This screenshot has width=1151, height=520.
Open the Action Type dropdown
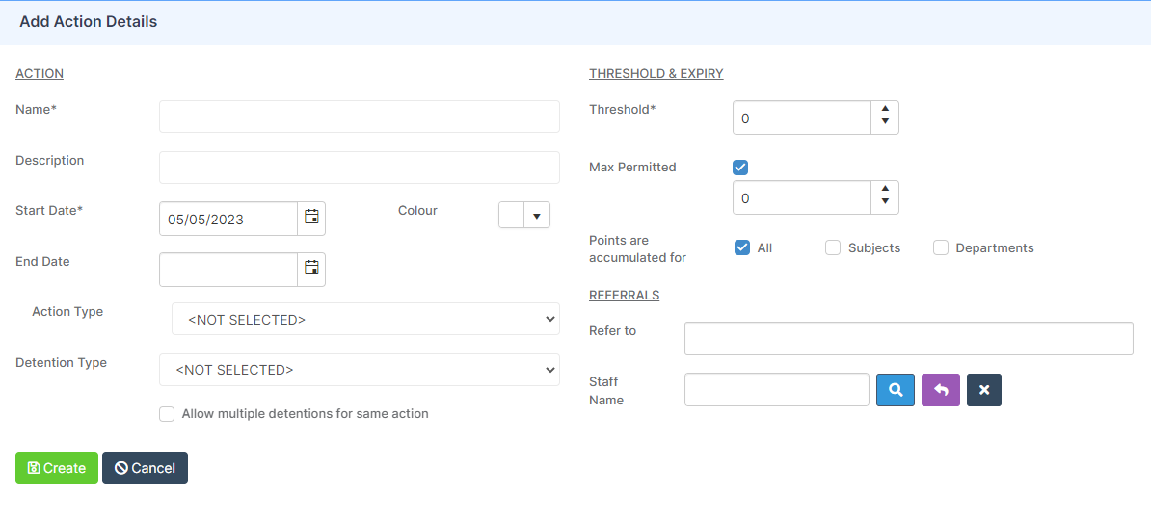click(365, 319)
